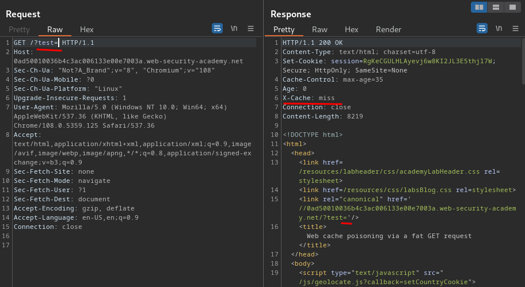Toggle non-printable characters in Response panel
Image resolution: width=525 pixels, height=287 pixels.
coord(499,28)
